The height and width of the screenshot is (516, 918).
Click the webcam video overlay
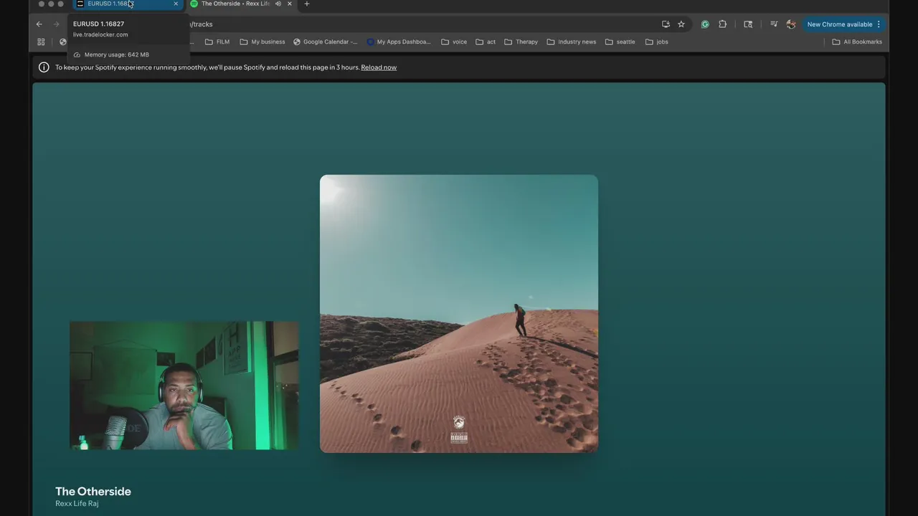click(x=184, y=386)
